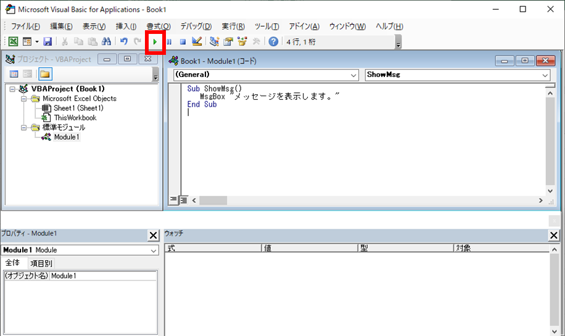Screen dimensions: 565x336
Task: Collapse the VBAProject (Book1) tree node
Action: [x=12, y=89]
